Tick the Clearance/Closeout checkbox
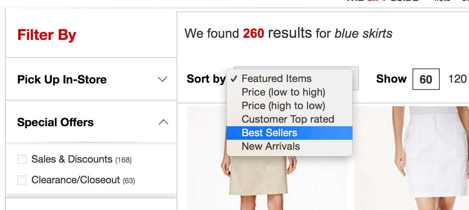469x210 pixels. pos(22,180)
